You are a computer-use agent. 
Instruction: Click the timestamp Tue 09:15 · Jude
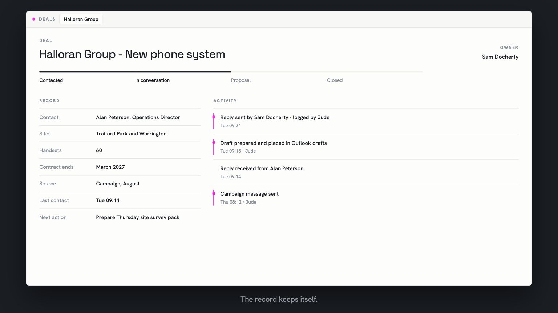click(x=238, y=151)
